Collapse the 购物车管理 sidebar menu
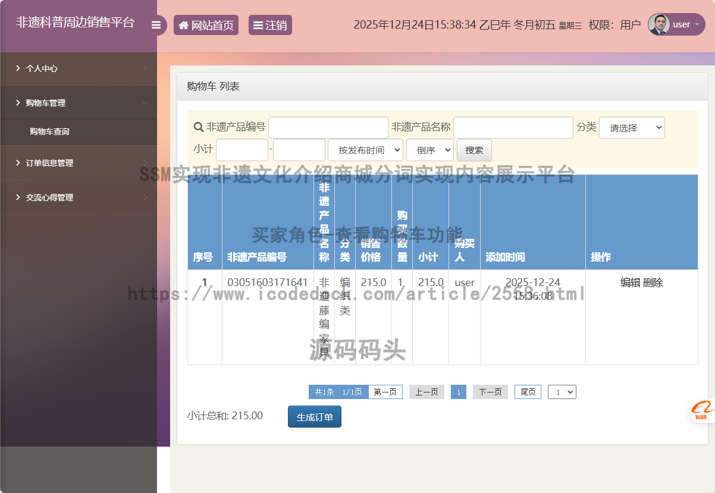The image size is (715, 493). tap(79, 103)
